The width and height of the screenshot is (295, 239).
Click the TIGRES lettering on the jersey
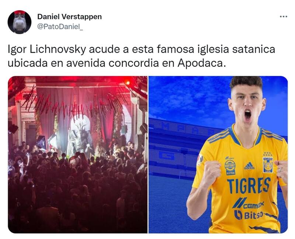click(249, 186)
